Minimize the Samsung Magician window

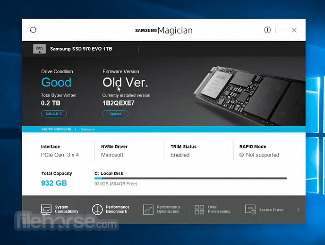(x=283, y=30)
